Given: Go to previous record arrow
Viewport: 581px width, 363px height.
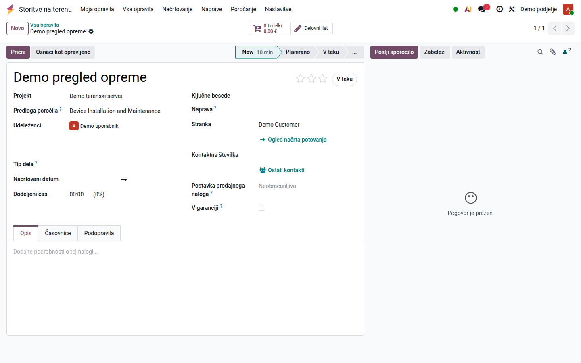Looking at the screenshot, I should pyautogui.click(x=555, y=28).
